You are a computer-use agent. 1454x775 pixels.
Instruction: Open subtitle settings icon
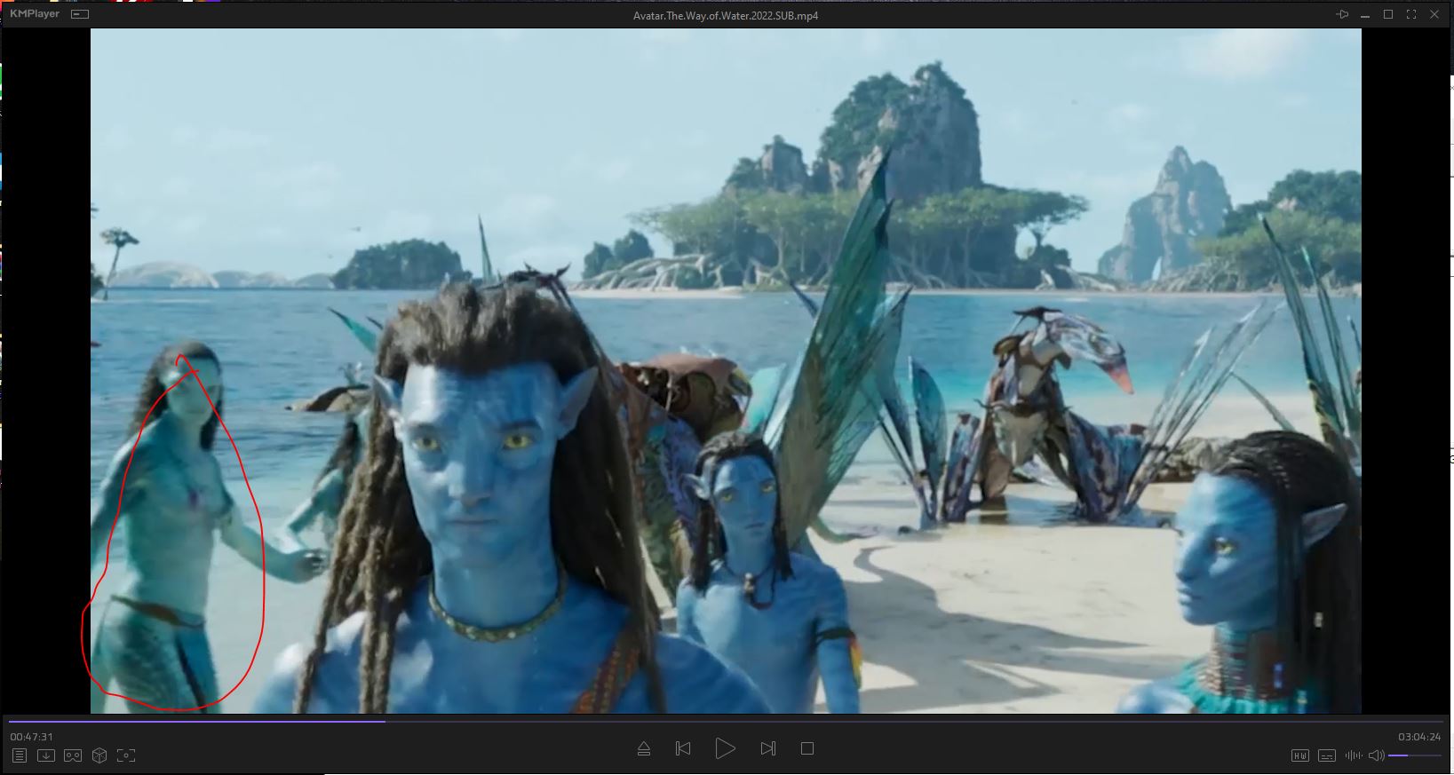[1327, 755]
